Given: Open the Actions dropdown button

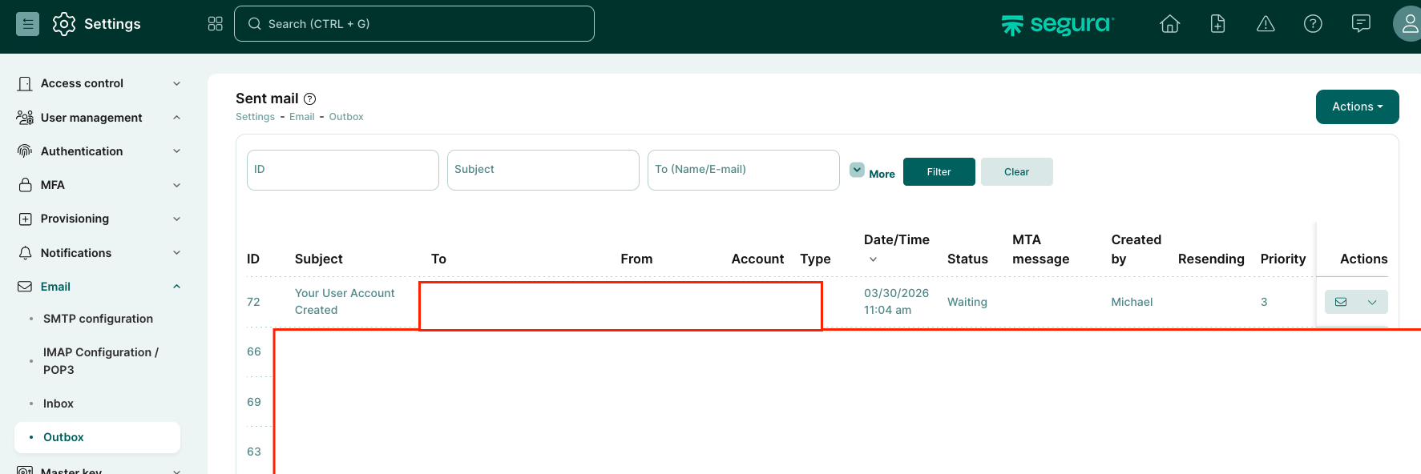Looking at the screenshot, I should point(1357,106).
